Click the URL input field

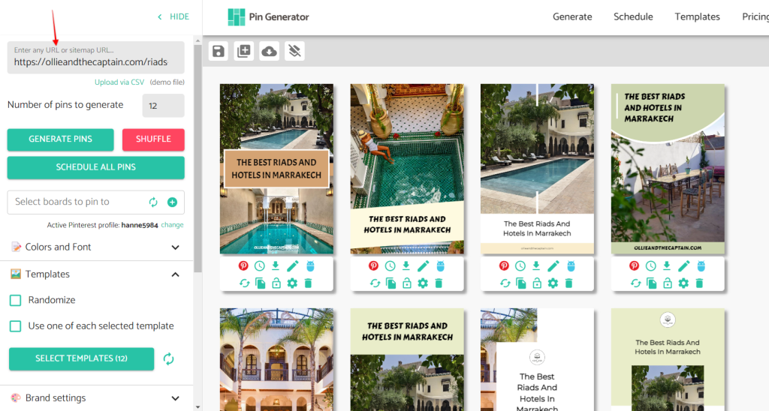pyautogui.click(x=95, y=61)
